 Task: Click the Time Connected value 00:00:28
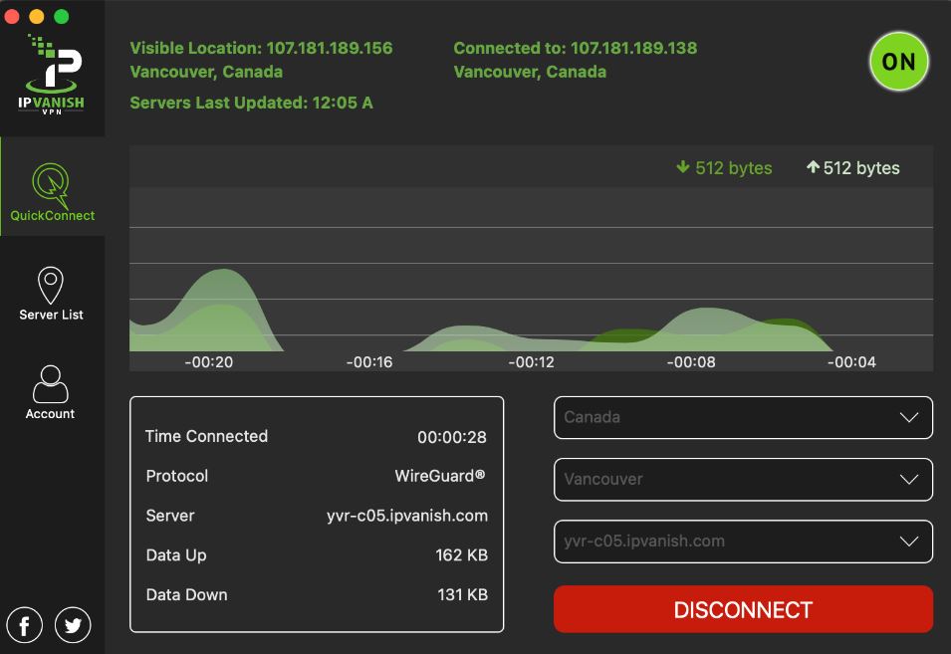tap(452, 437)
